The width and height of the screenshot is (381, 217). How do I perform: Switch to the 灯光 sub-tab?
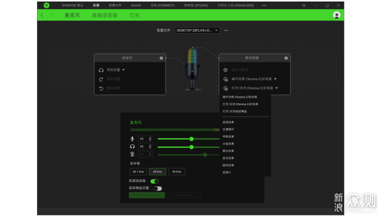click(134, 15)
